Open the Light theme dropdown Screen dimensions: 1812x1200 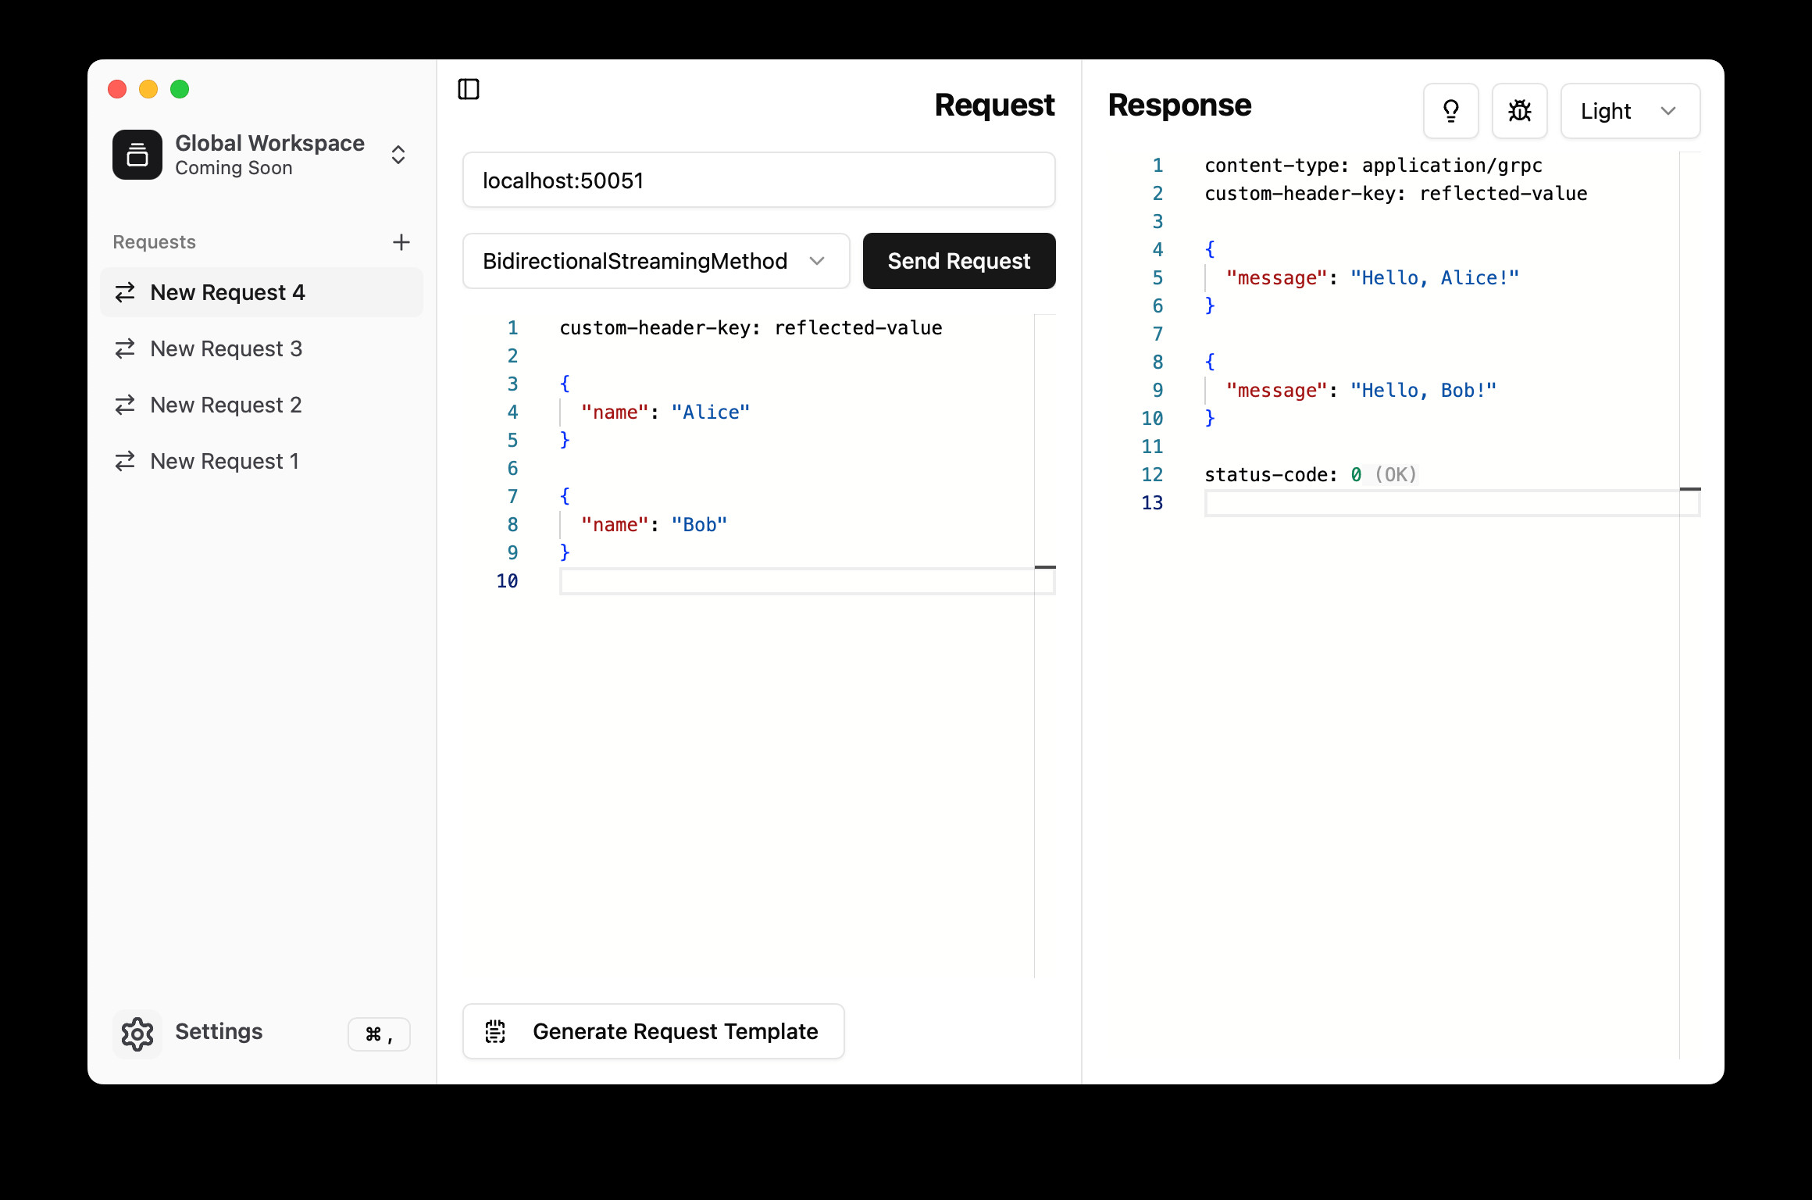tap(1629, 111)
